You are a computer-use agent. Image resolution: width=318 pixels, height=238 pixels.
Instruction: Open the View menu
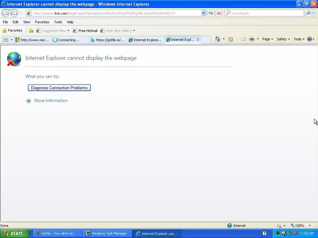click(27, 22)
